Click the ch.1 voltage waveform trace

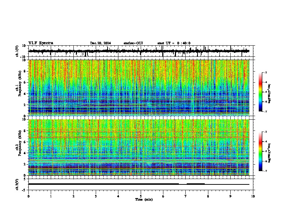coord(139,51)
